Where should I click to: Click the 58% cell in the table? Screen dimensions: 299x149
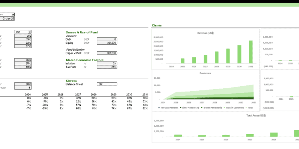click(x=114, y=98)
